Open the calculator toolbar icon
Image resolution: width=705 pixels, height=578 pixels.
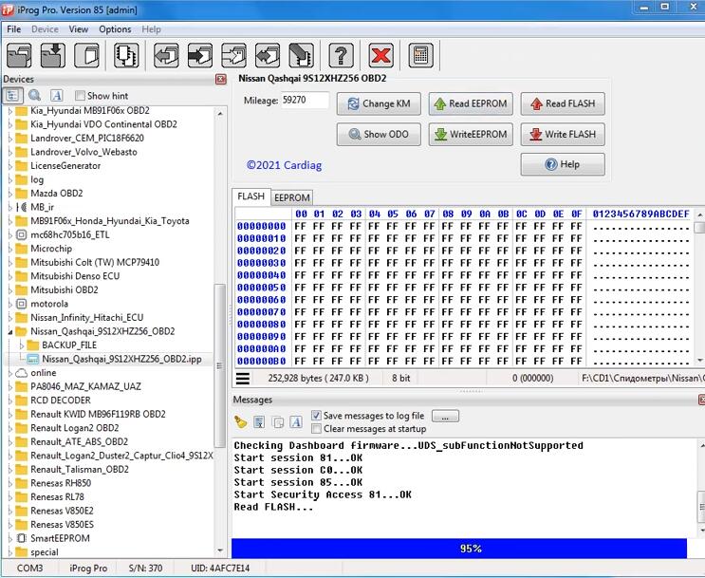tap(421, 55)
